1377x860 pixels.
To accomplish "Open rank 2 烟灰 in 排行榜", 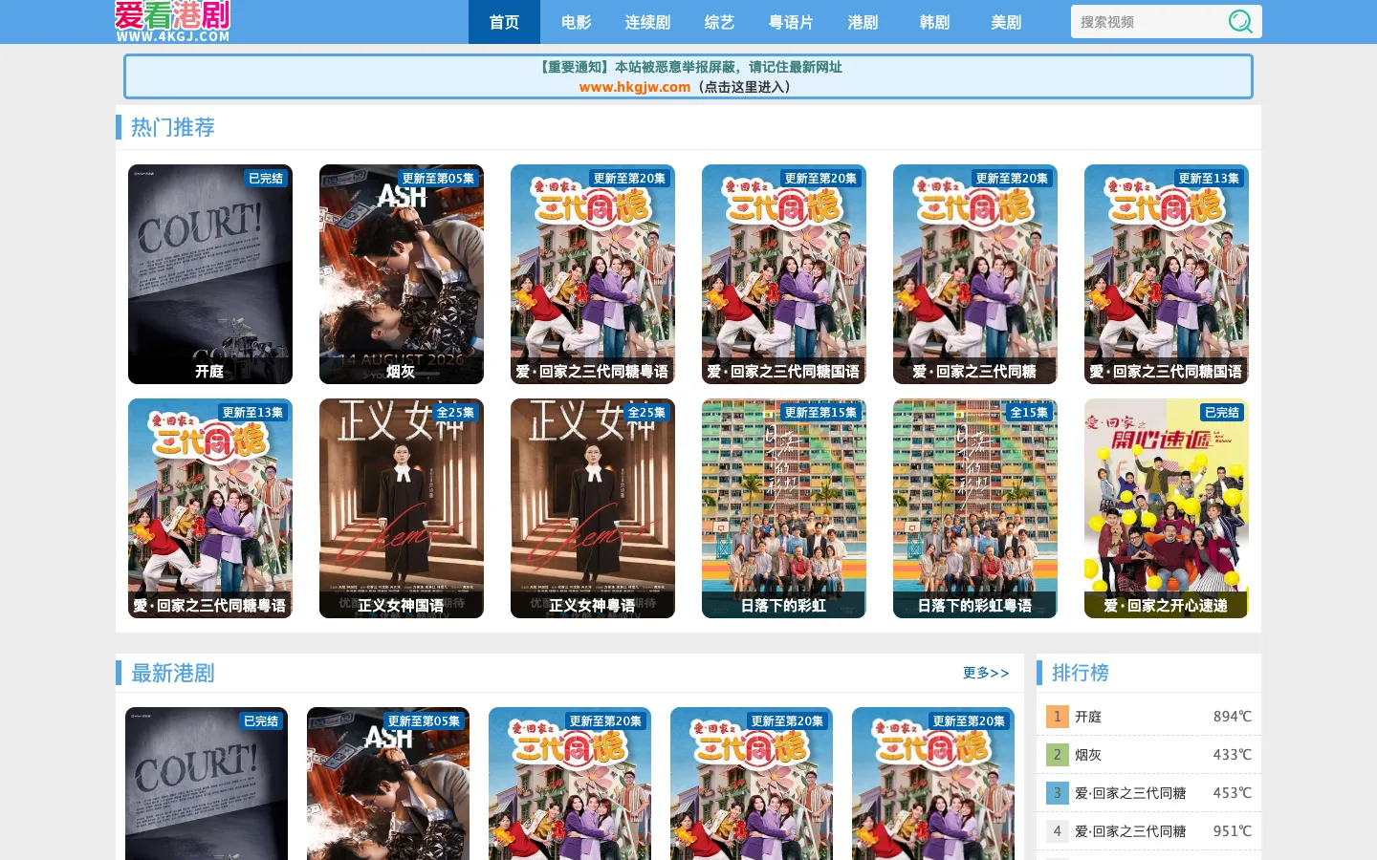I will [x=1148, y=755].
